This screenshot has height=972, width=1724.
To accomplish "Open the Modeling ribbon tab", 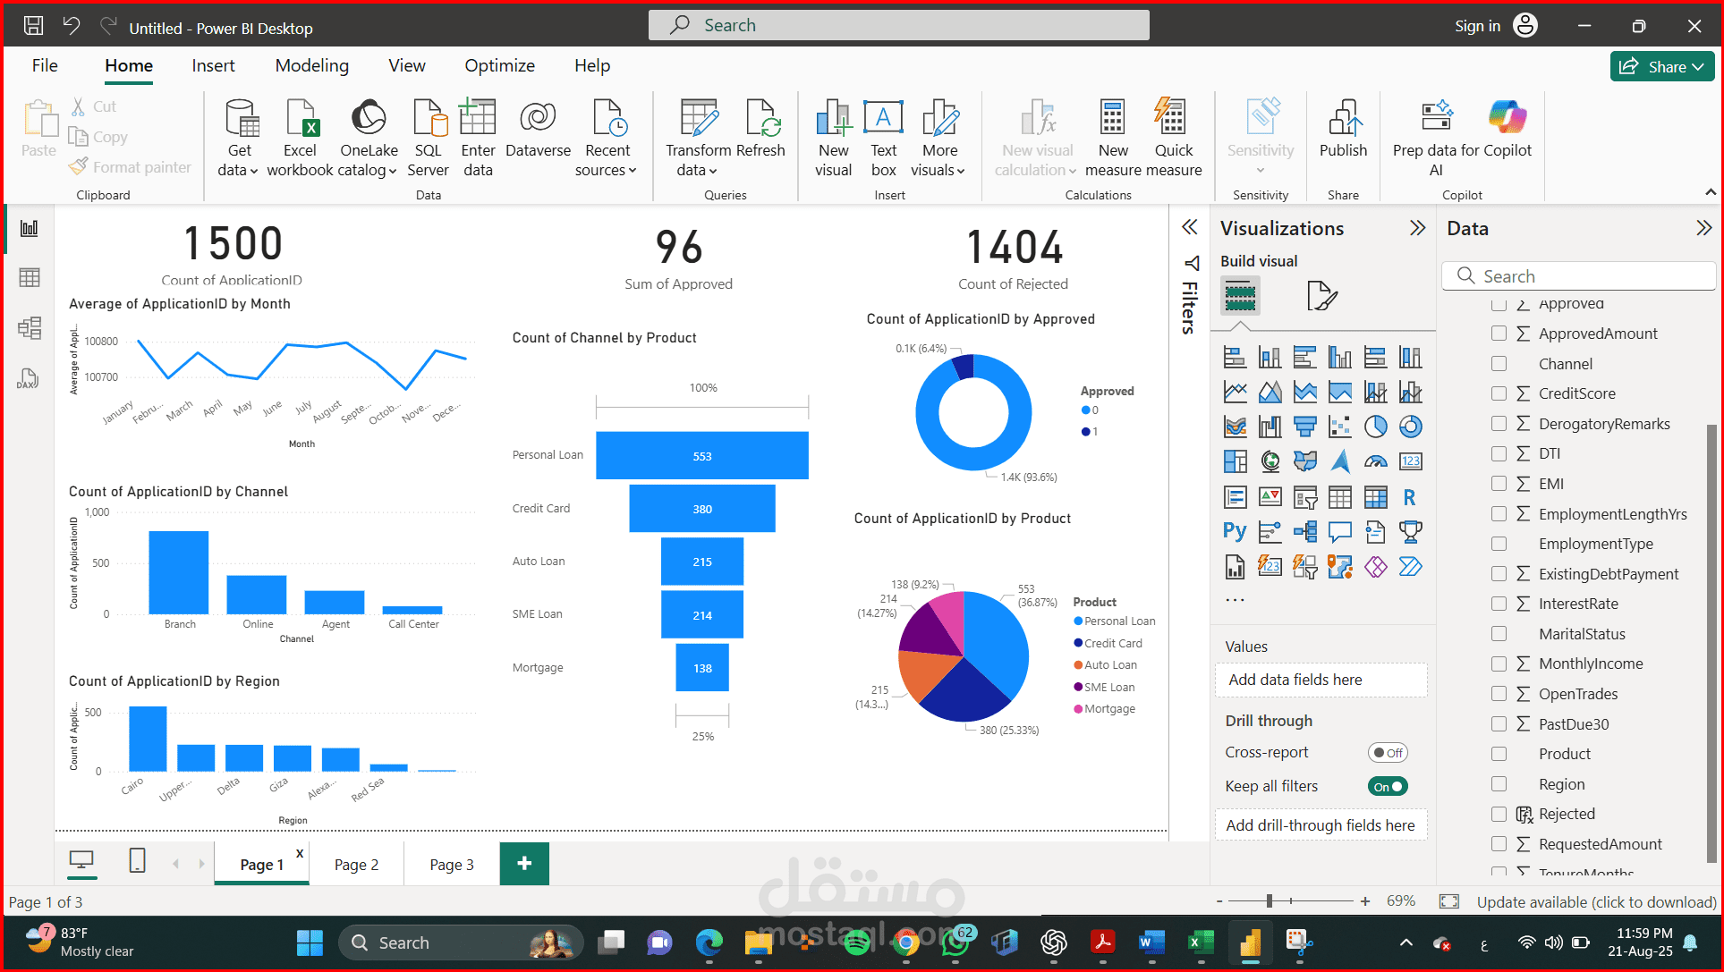I will [311, 65].
